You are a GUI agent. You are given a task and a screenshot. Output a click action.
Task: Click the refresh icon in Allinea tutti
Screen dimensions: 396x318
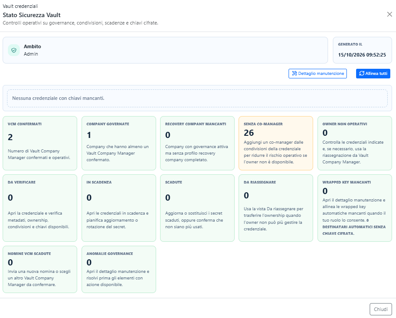point(362,74)
